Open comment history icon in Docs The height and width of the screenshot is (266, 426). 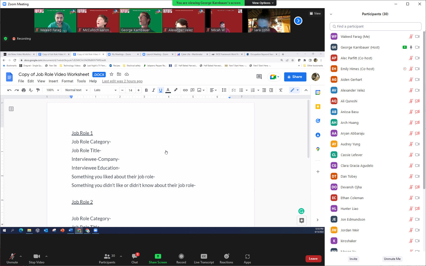pyautogui.click(x=259, y=77)
